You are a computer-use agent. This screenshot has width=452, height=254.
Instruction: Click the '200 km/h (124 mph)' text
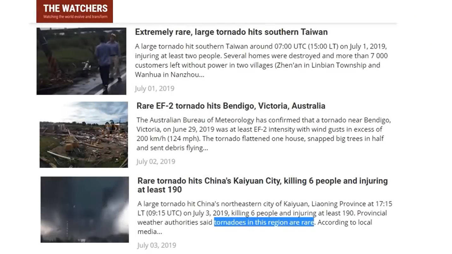168,139
